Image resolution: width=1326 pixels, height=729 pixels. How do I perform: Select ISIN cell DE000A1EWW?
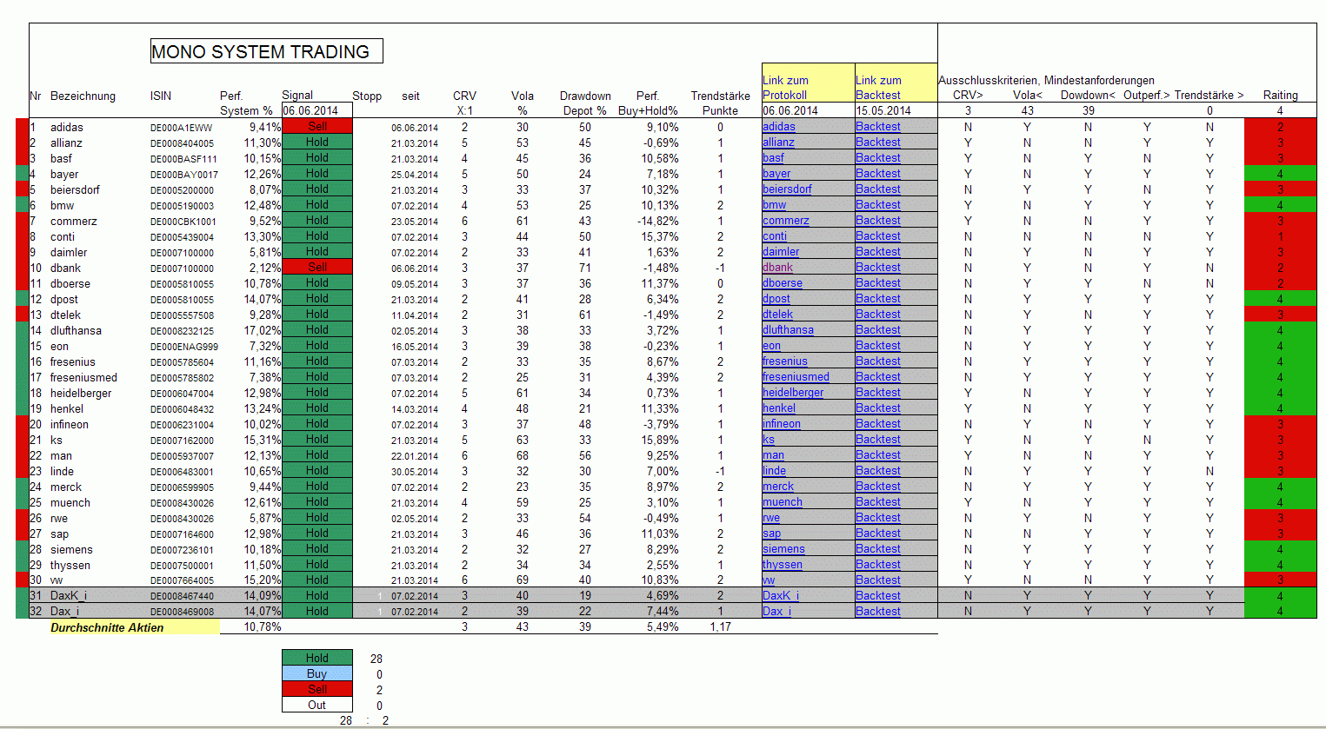(181, 128)
